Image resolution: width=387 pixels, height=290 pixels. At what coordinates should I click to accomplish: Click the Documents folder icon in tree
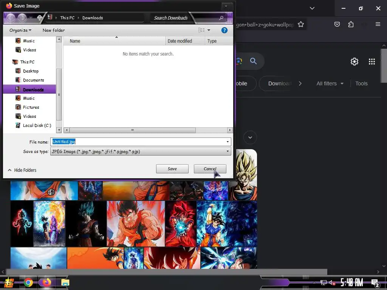click(x=18, y=80)
